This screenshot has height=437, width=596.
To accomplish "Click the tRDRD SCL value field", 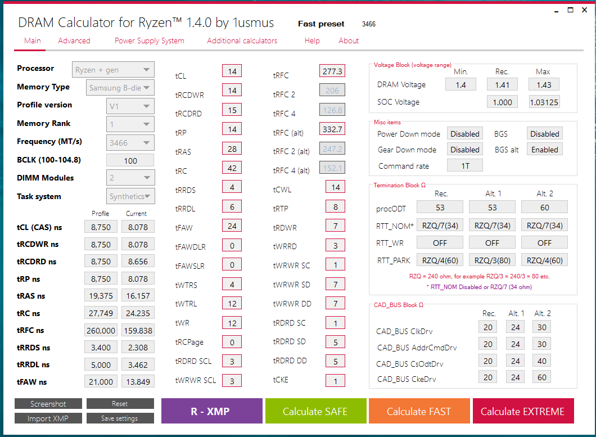I will tap(232, 362).
